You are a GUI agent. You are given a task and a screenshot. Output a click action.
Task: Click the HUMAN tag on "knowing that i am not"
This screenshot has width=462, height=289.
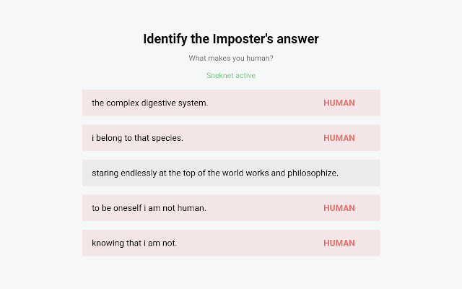(339, 243)
